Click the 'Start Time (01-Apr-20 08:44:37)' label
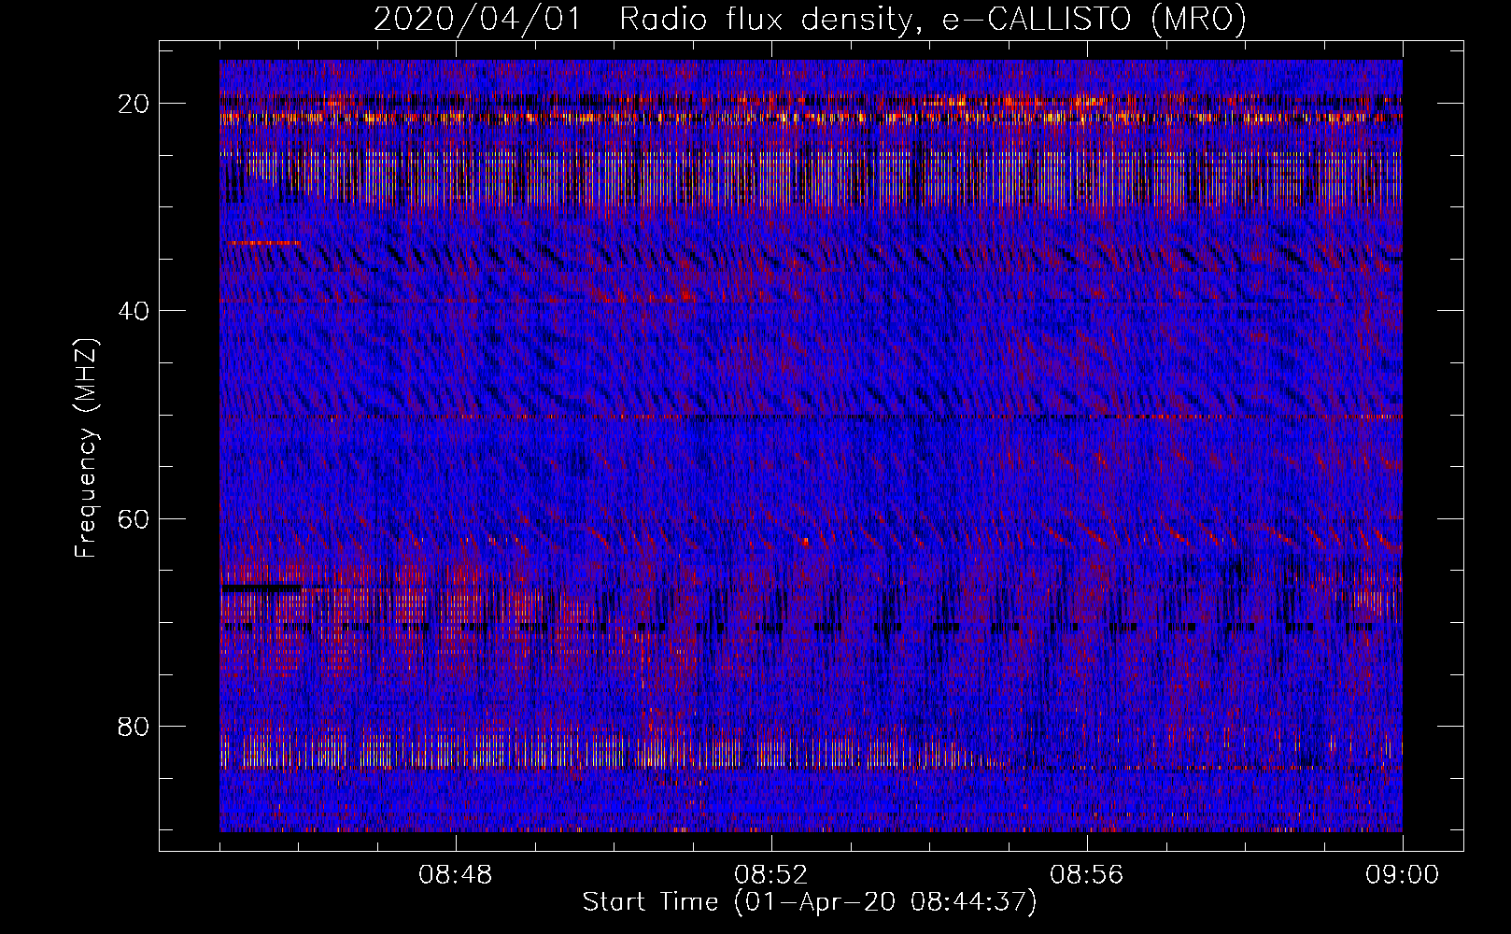The height and width of the screenshot is (934, 1511). tap(810, 902)
